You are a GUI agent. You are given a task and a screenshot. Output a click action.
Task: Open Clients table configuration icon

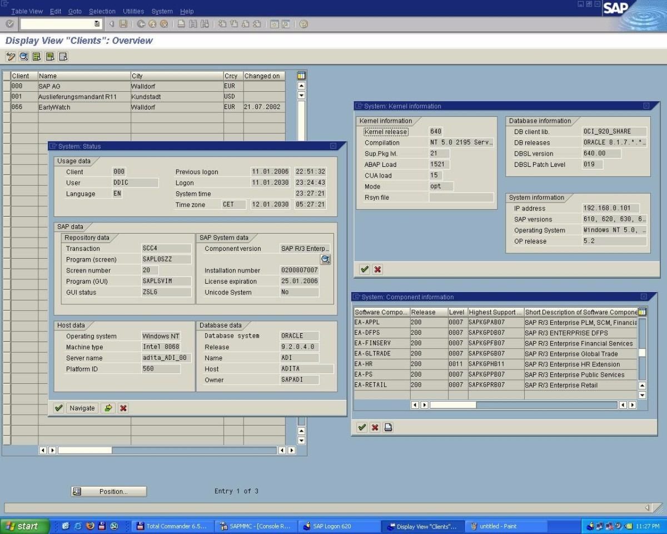click(301, 76)
